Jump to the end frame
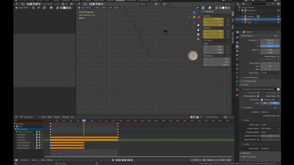This screenshot has width=294, height=165. (x=132, y=160)
